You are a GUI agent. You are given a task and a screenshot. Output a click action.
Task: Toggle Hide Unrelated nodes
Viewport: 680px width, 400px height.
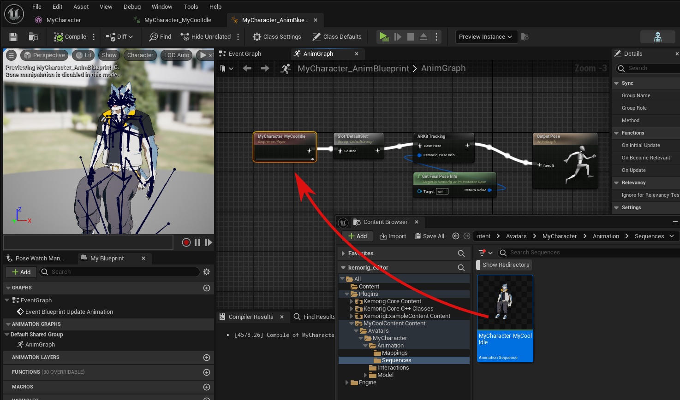click(206, 37)
